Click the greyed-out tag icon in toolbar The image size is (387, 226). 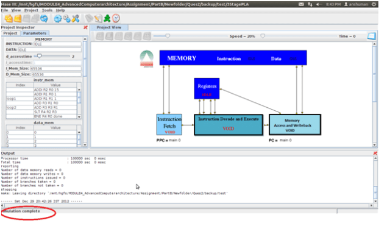89,18
